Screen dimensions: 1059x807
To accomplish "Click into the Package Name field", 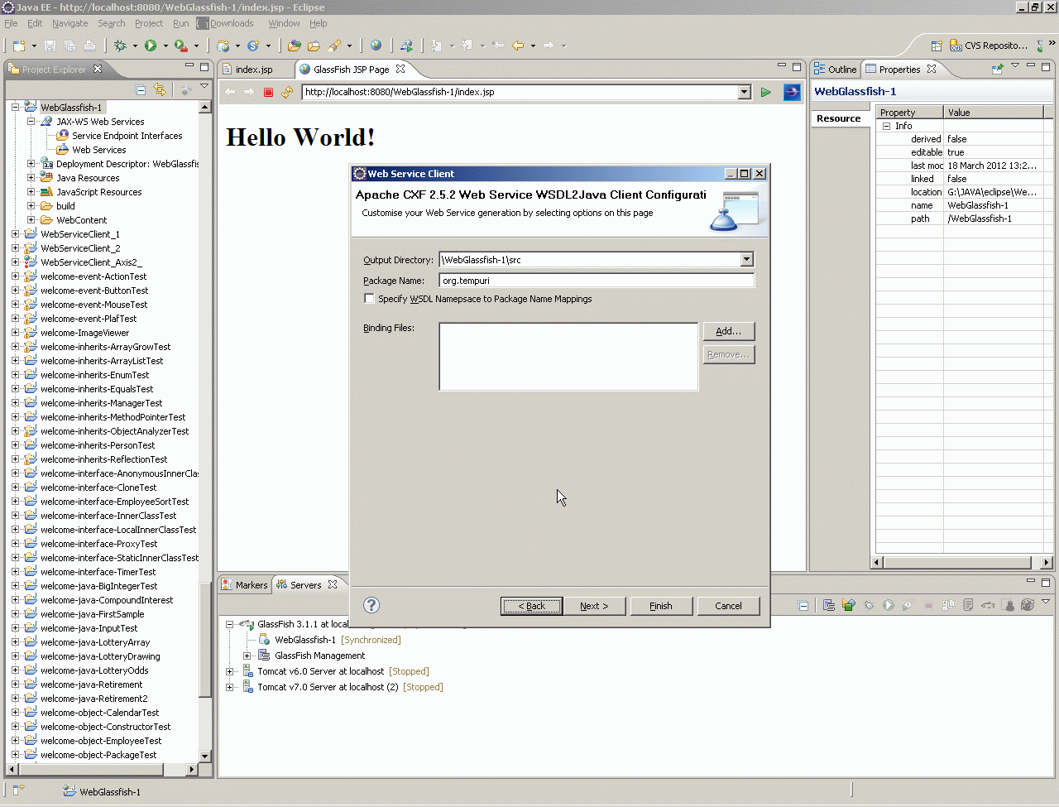I will [x=597, y=281].
